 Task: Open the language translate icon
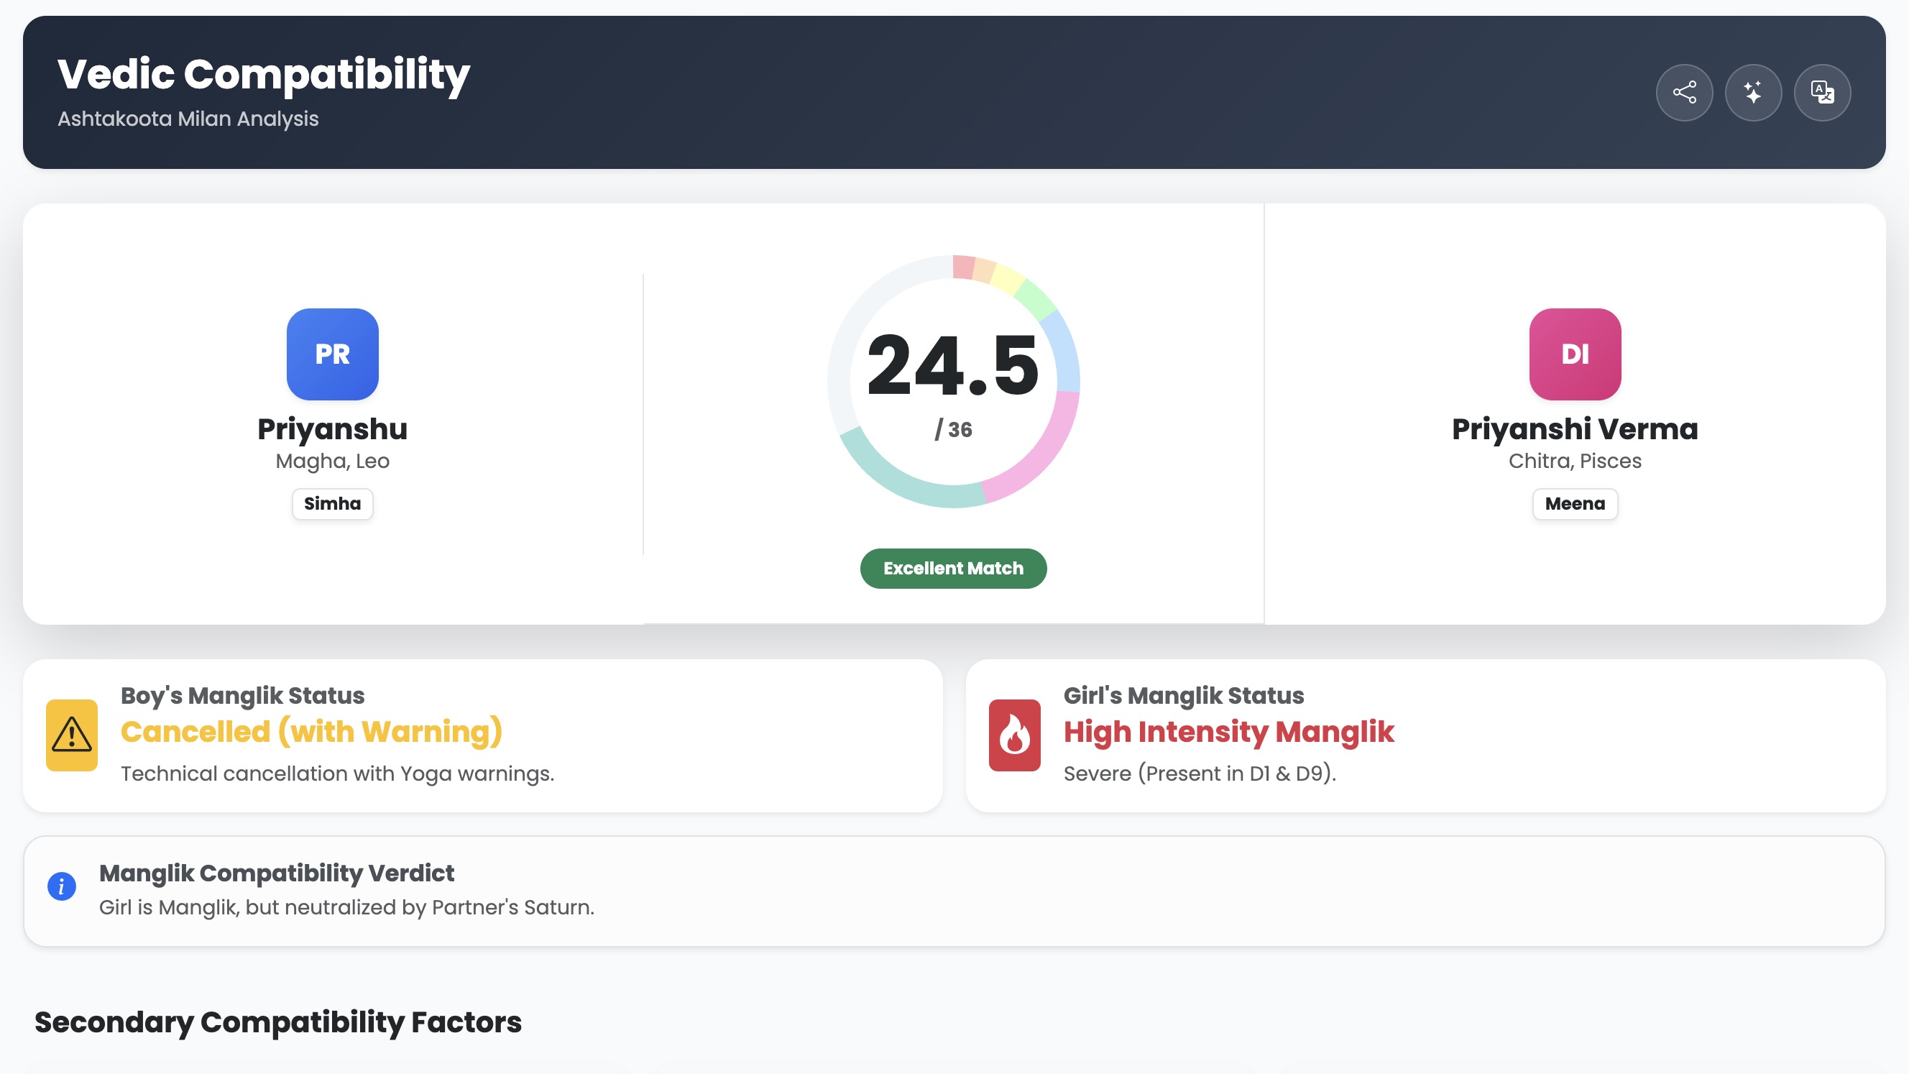(1821, 93)
